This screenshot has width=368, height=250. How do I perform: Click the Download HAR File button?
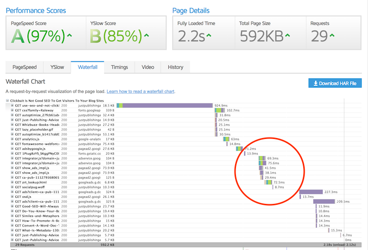tap(335, 83)
